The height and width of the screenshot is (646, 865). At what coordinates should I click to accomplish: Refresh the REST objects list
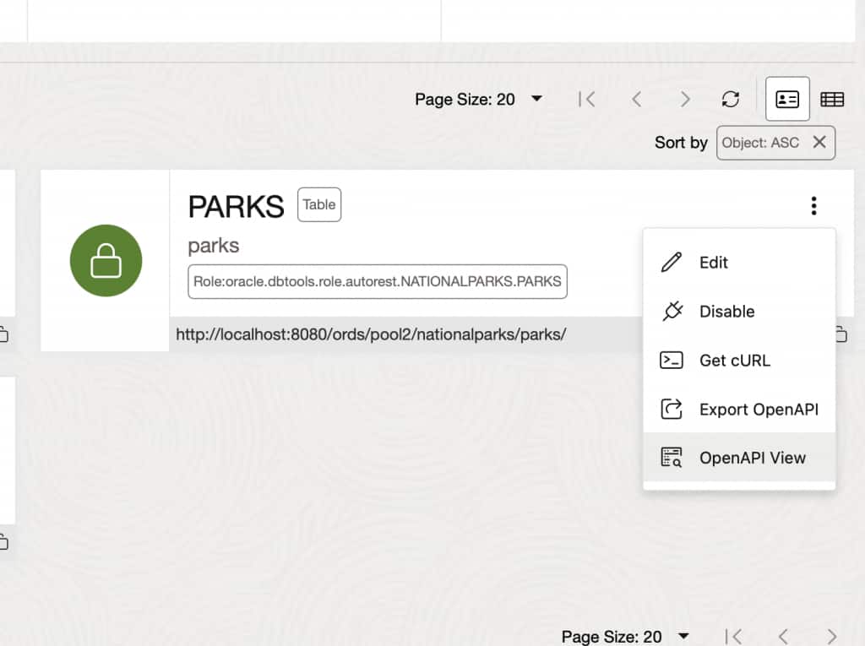pyautogui.click(x=730, y=99)
